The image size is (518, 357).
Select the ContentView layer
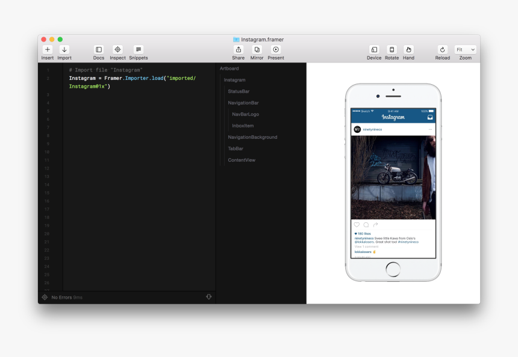pos(242,160)
